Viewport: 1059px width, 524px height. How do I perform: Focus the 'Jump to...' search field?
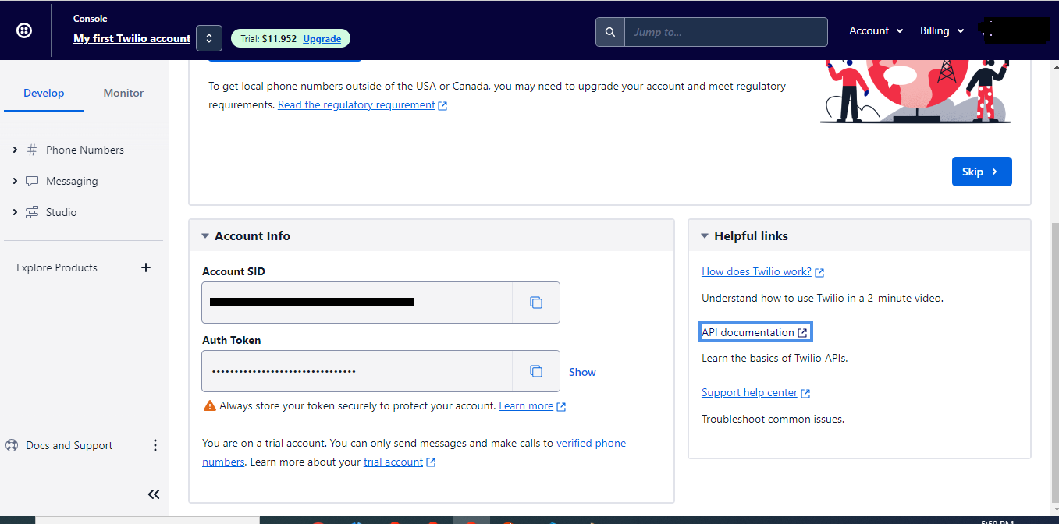click(x=726, y=32)
